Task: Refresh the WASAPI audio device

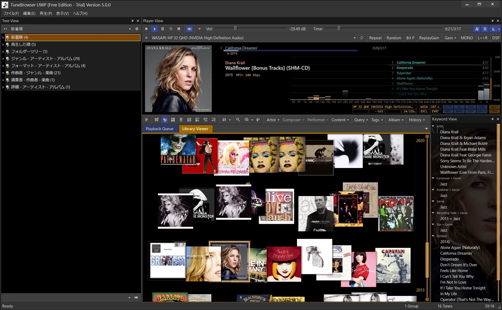Action: 361,38
